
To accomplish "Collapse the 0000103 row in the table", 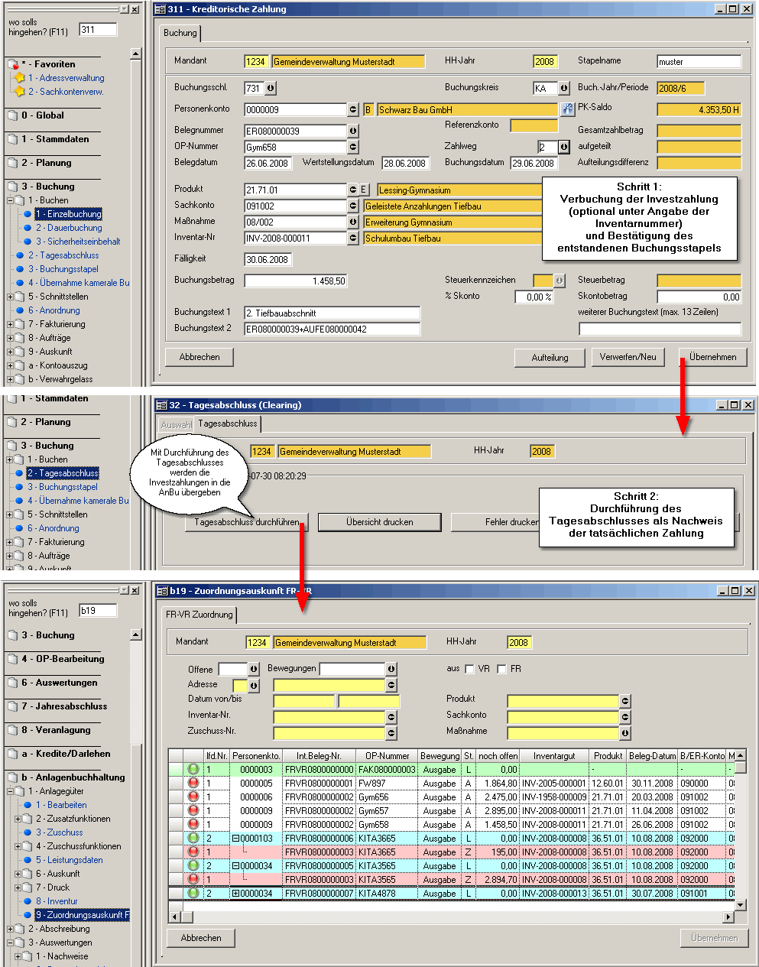I will tap(236, 838).
